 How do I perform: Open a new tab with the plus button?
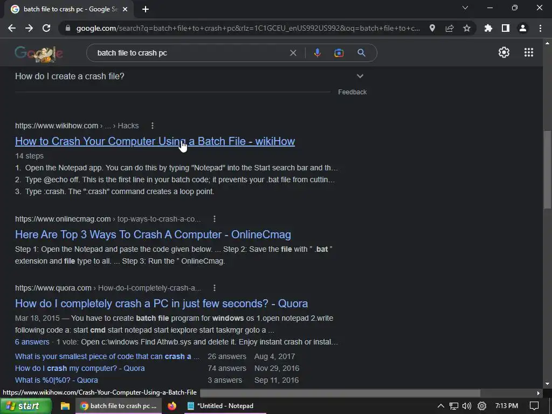tap(146, 9)
